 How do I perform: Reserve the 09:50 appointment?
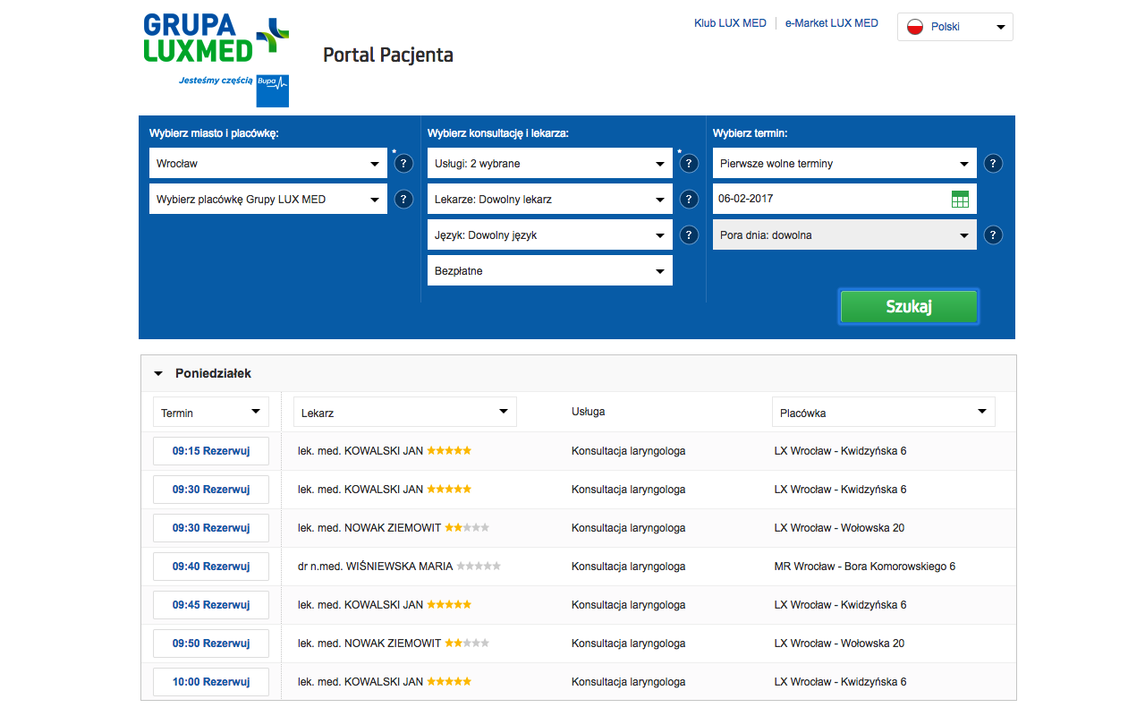point(211,644)
